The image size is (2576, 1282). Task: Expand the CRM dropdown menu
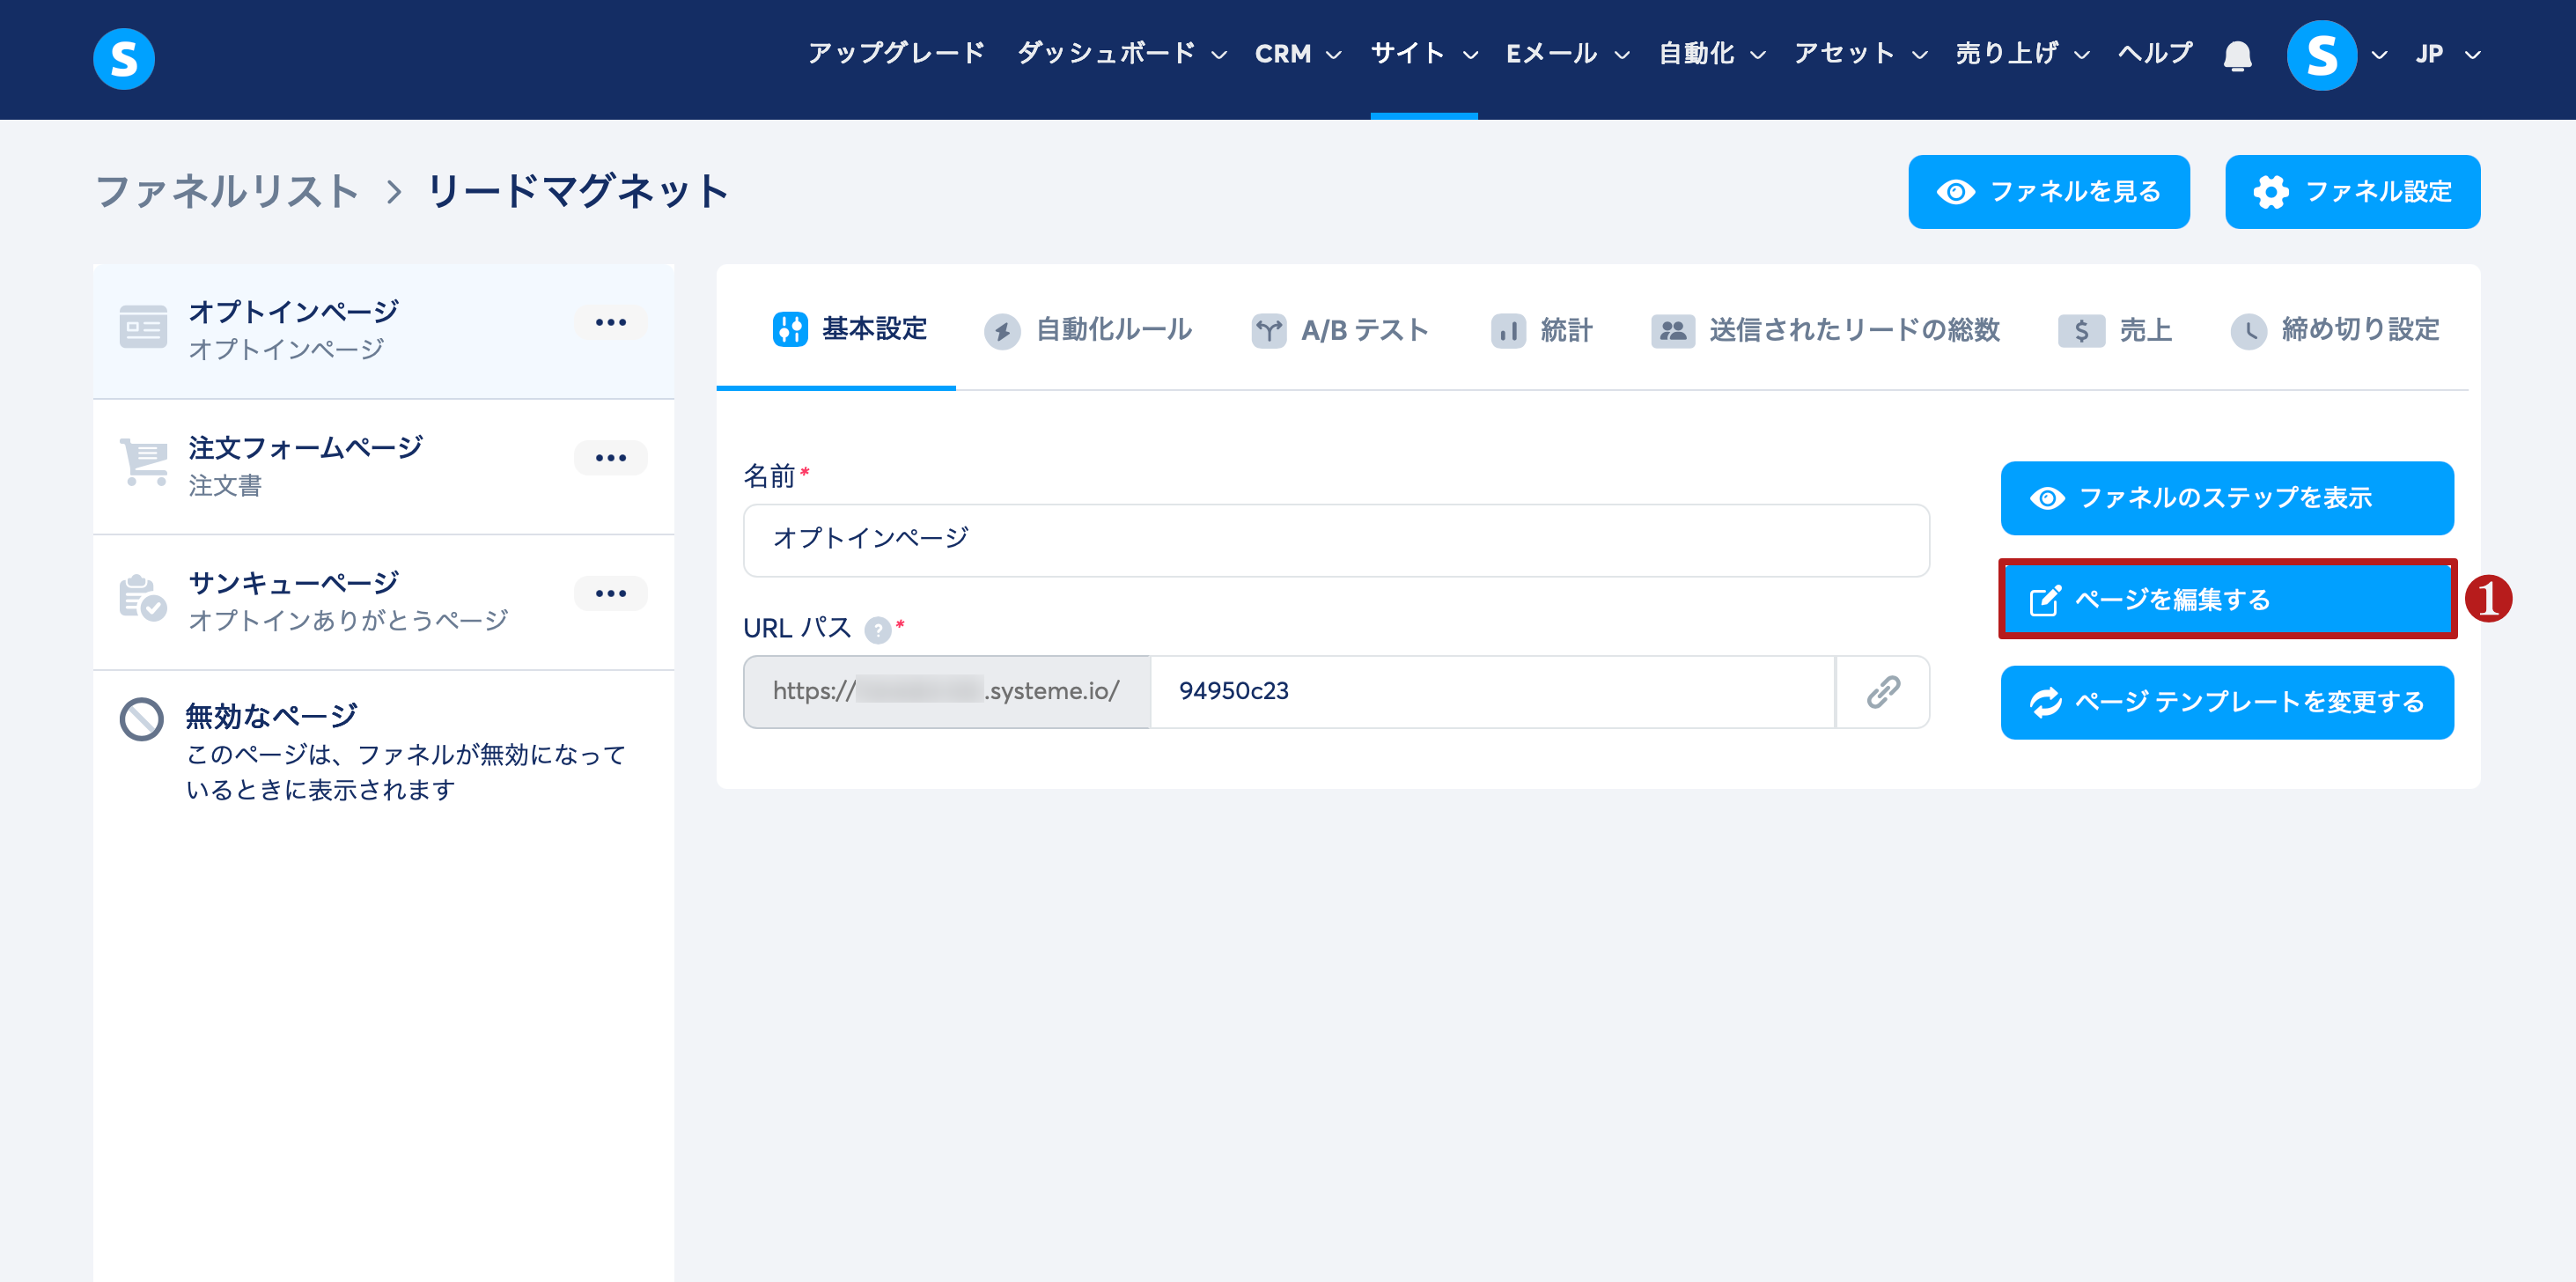pos(1297,54)
